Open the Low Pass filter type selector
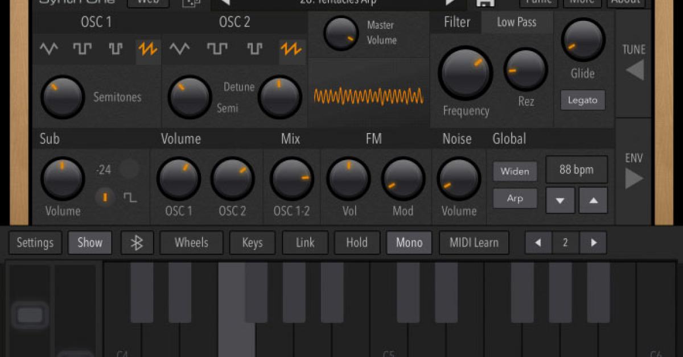This screenshot has height=357, width=683. point(516,22)
